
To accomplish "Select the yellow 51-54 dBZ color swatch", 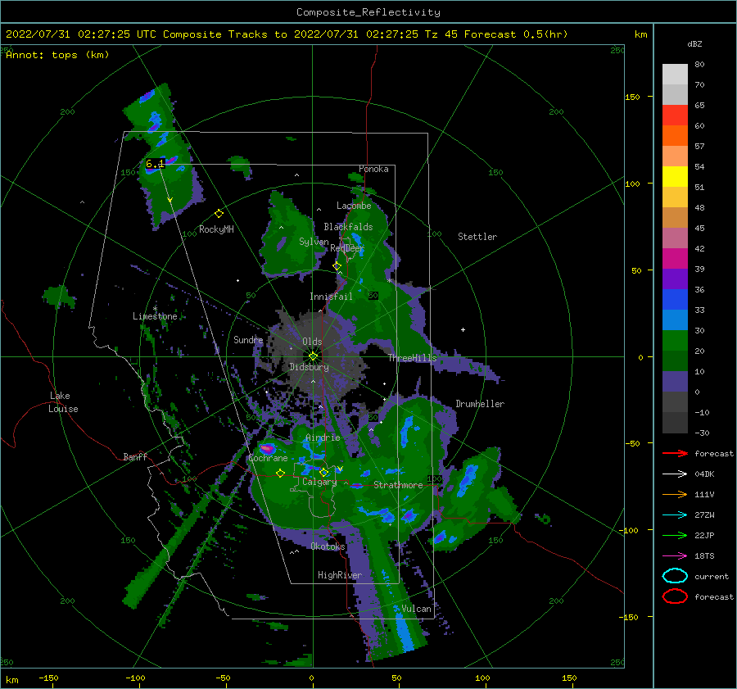I will point(675,177).
